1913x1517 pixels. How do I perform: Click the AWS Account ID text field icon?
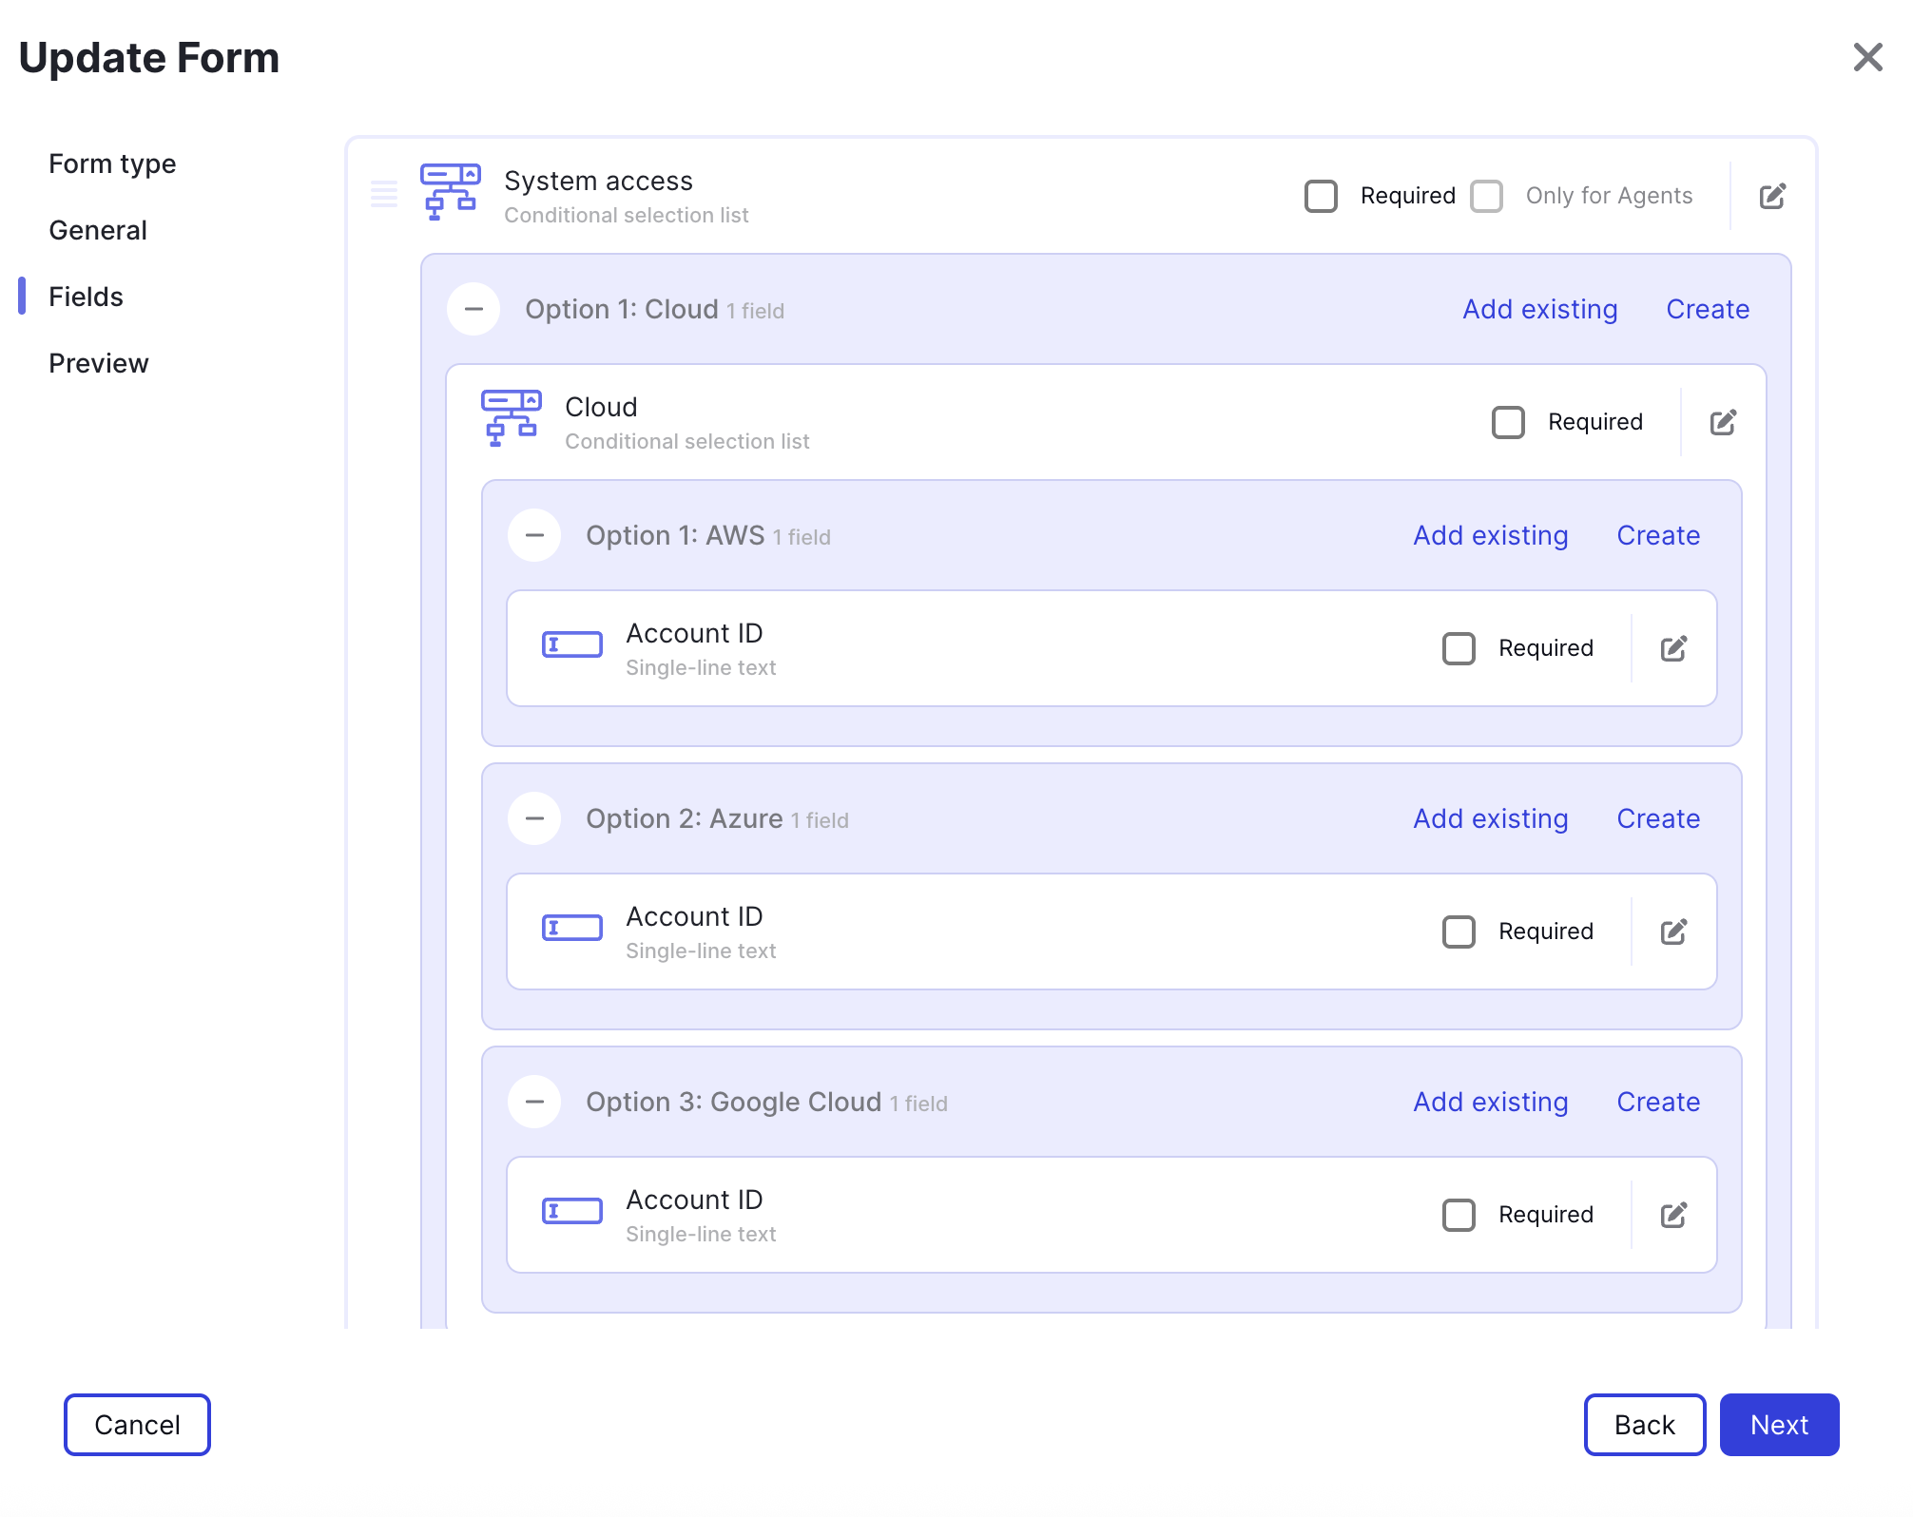pos(572,644)
